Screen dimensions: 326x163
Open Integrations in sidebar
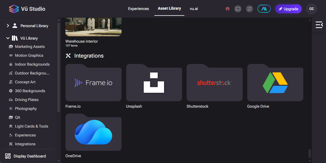pos(25,144)
